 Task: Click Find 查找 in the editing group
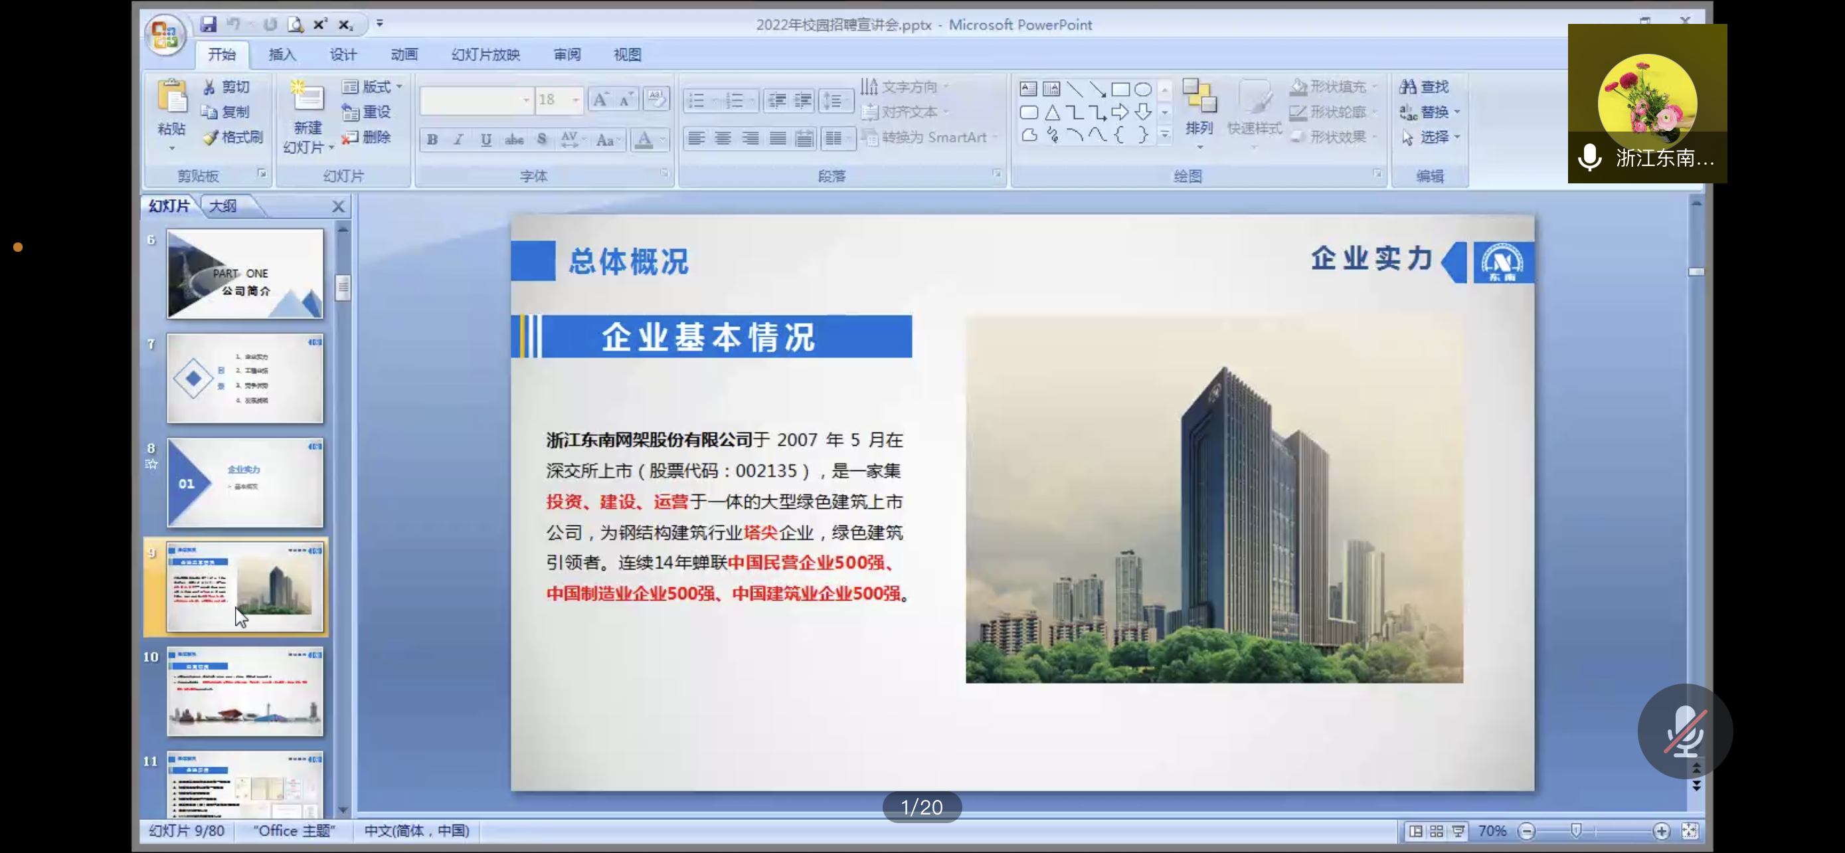pyautogui.click(x=1424, y=86)
